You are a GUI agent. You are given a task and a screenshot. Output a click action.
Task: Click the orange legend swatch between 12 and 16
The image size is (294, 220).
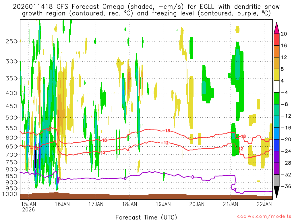tap(276, 51)
